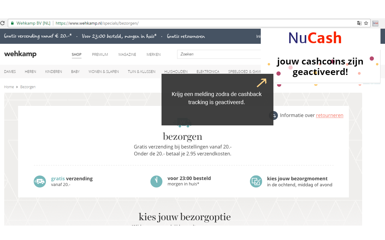Image resolution: width=385 pixels, height=240 pixels.
Task: Click the page reload icon
Action: [x=2, y=23]
